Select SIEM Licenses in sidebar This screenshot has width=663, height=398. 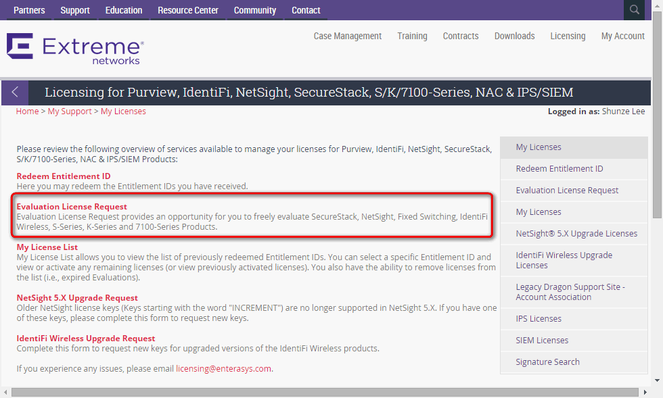tap(574, 340)
